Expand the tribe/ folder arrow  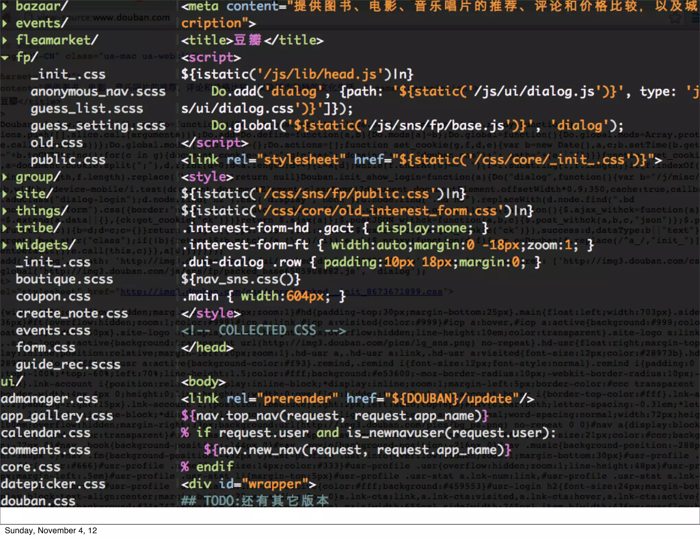point(4,228)
